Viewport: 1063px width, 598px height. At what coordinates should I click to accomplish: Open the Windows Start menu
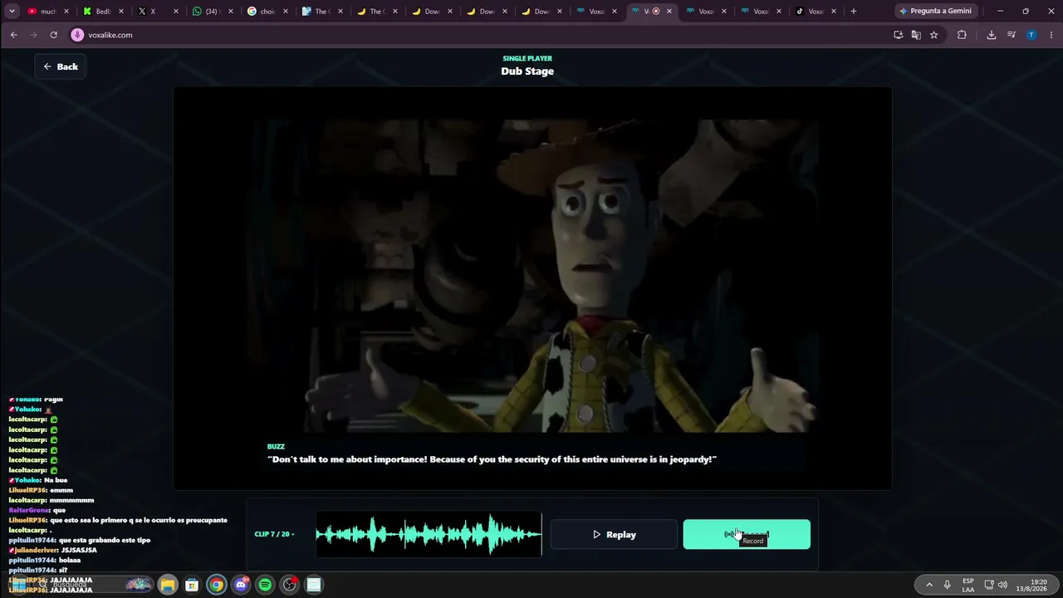tap(17, 585)
